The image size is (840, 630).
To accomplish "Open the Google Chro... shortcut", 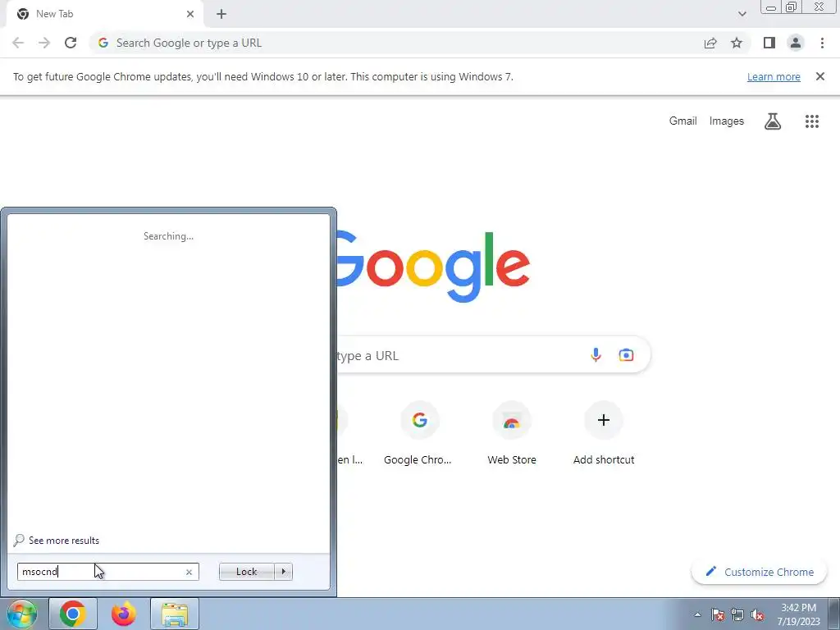I will point(419,433).
